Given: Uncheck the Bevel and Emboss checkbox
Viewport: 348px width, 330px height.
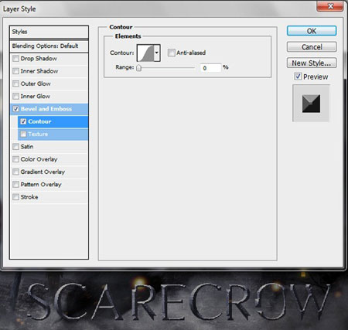Looking at the screenshot, I should (15, 109).
